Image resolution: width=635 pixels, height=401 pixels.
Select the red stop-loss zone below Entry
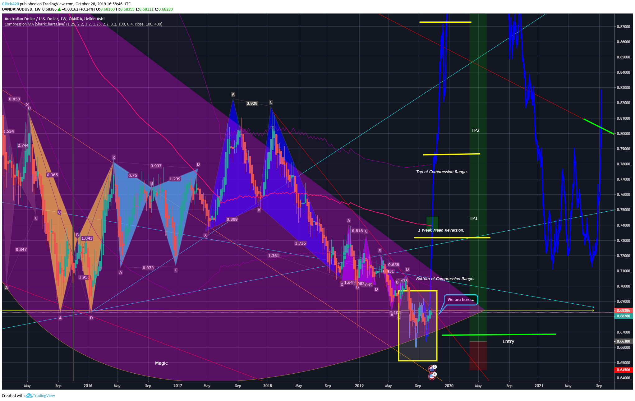tap(478, 356)
